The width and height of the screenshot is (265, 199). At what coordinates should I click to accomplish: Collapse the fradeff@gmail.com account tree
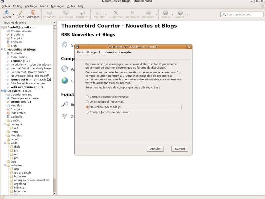(x=2, y=27)
